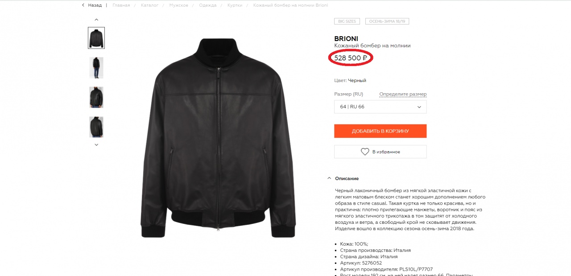
Task: Open Каталог in the breadcrumb
Action: click(x=149, y=5)
